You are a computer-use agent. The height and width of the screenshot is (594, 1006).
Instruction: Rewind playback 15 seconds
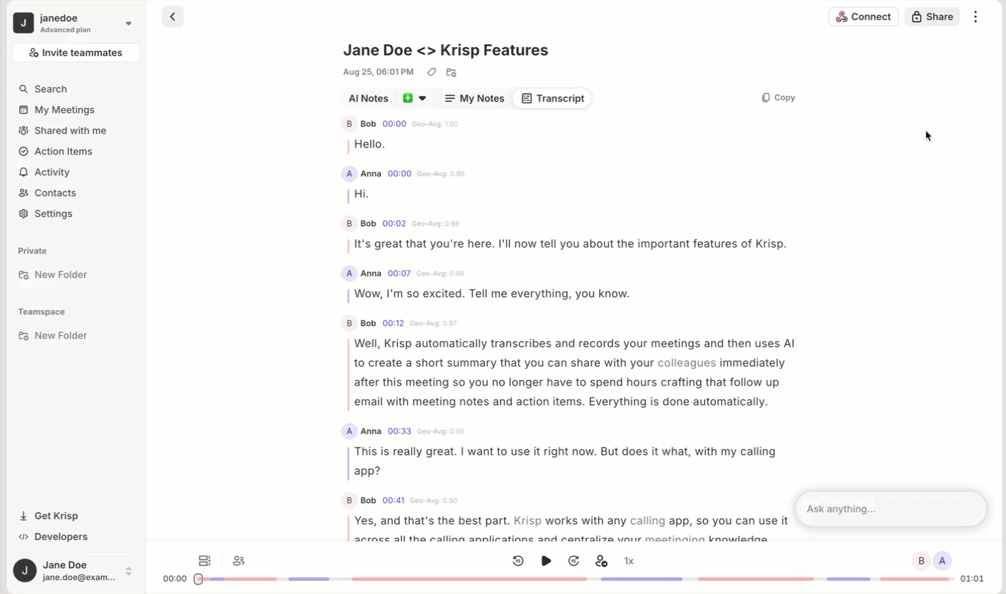[518, 561]
